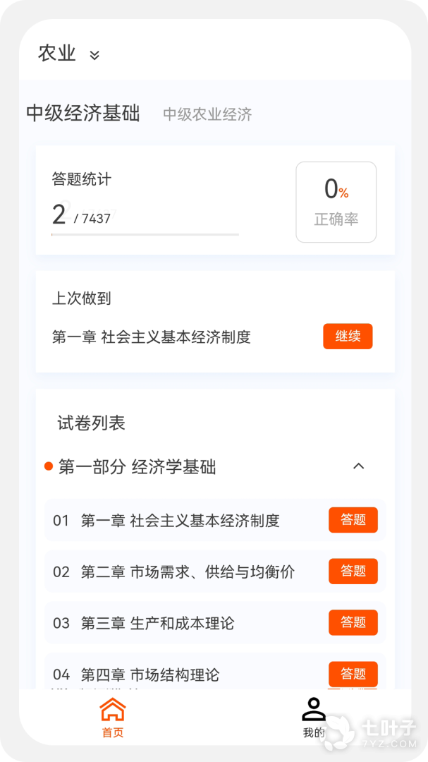The height and width of the screenshot is (762, 428).
Task: Select chapter row 01 第一章
Action: [x=215, y=520]
